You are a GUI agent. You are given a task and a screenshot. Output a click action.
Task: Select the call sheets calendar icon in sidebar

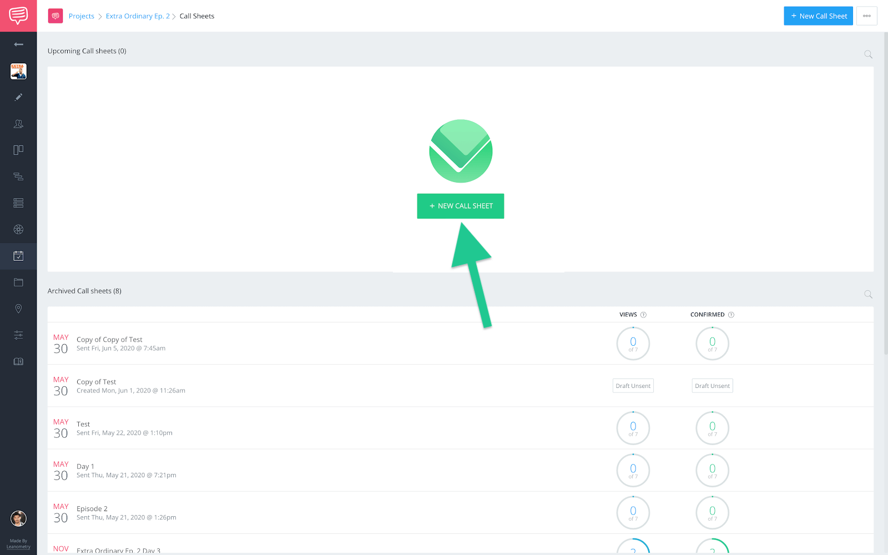pos(18,256)
